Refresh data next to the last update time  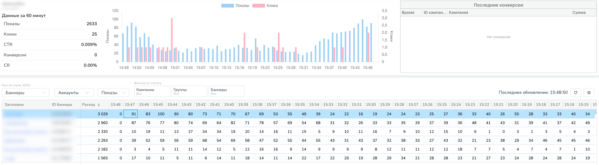coord(576,92)
